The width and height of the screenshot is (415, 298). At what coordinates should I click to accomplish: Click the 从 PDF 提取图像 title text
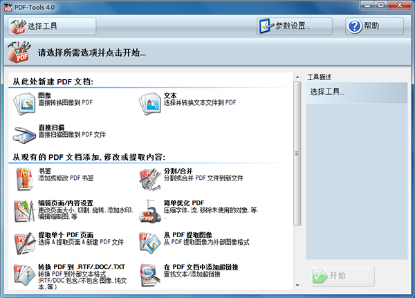pos(188,235)
